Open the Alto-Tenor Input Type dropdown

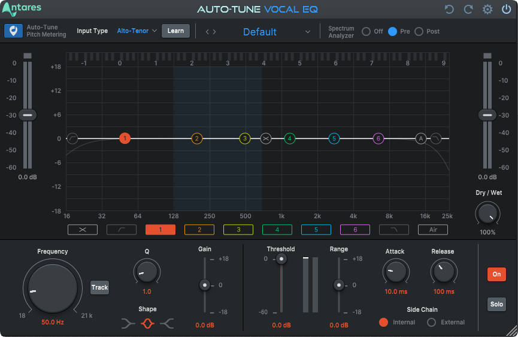point(137,31)
